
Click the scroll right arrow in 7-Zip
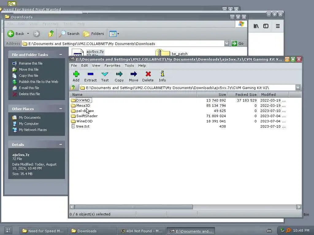pyautogui.click(x=299, y=207)
